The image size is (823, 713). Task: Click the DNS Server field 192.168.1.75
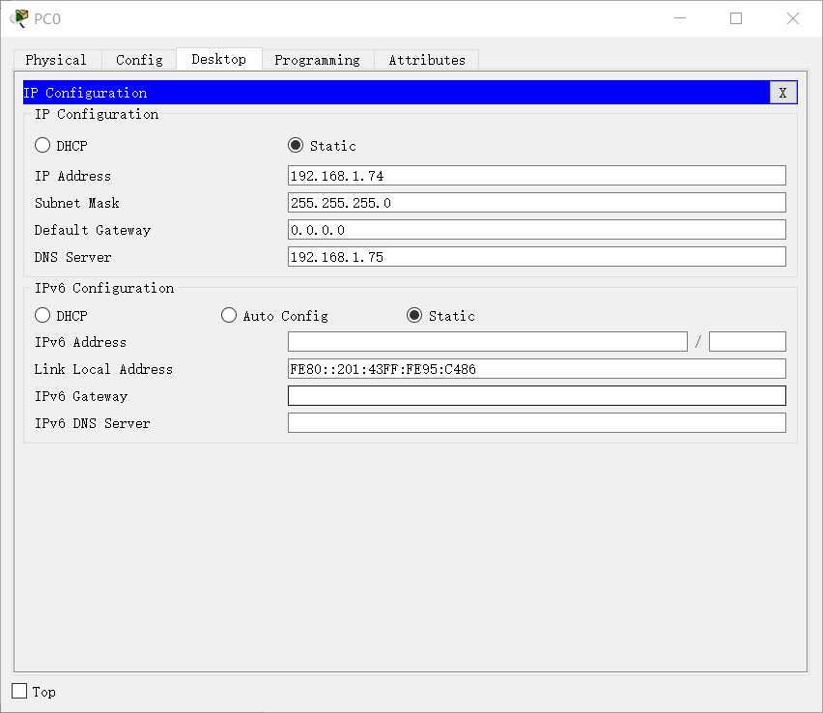point(536,257)
